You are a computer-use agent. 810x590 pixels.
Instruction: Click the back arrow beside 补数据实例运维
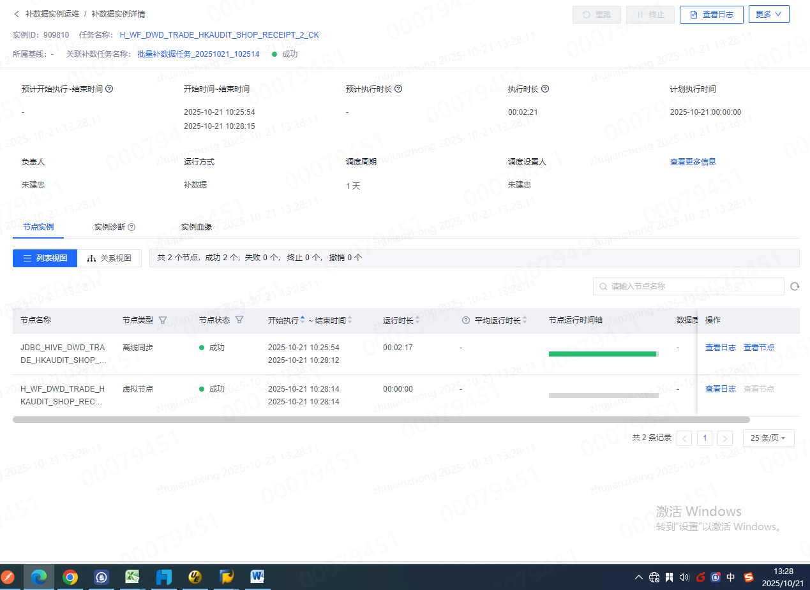tap(17, 14)
